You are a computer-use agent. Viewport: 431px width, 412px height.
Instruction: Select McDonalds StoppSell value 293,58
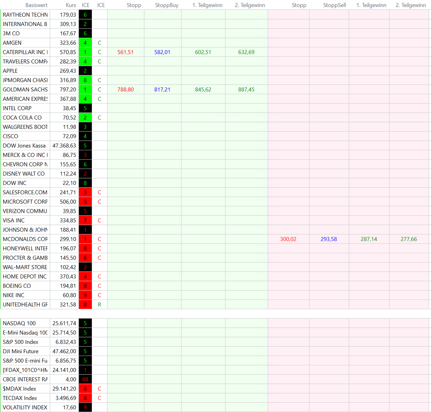pos(329,239)
